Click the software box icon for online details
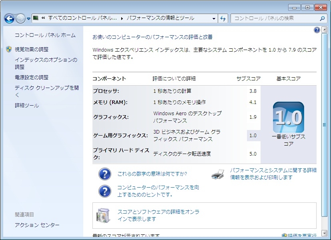 [104, 216]
